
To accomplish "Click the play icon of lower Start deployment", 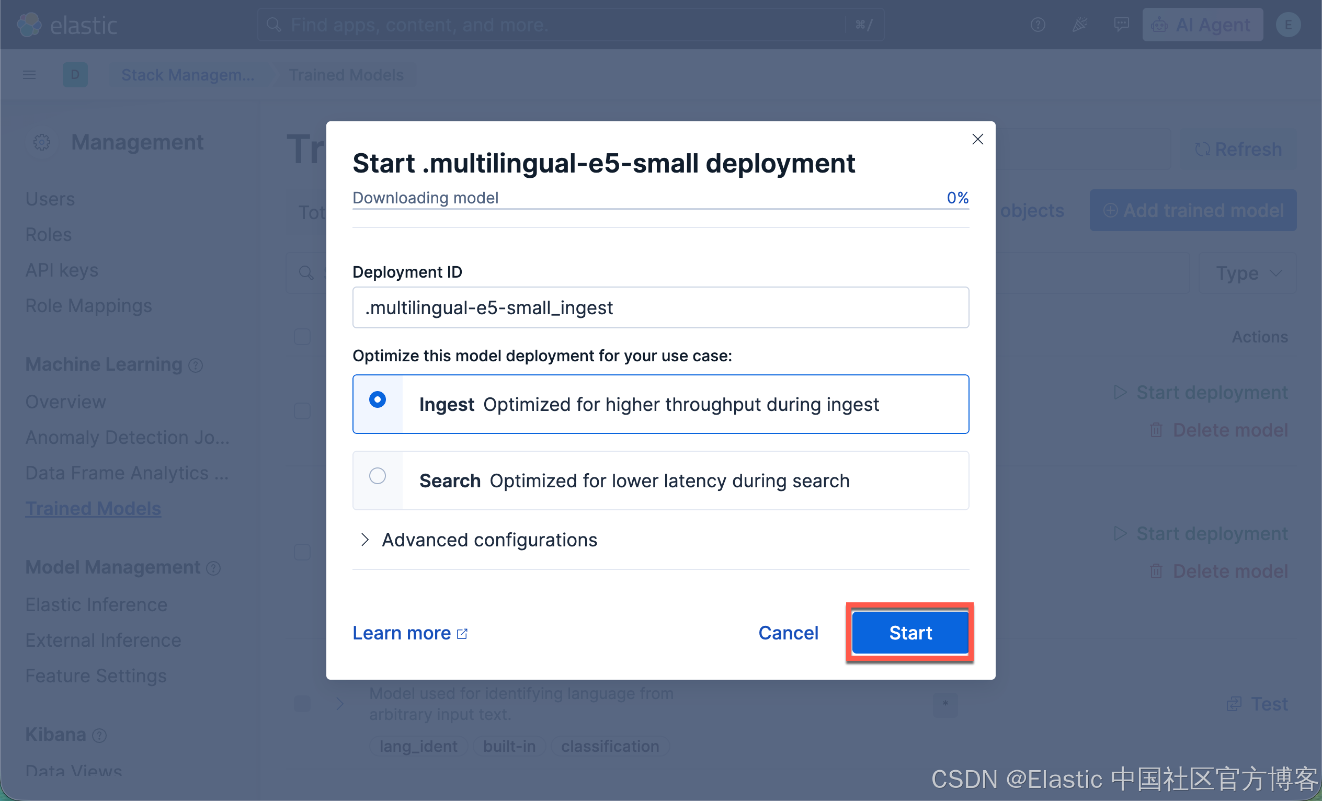I will 1120,533.
